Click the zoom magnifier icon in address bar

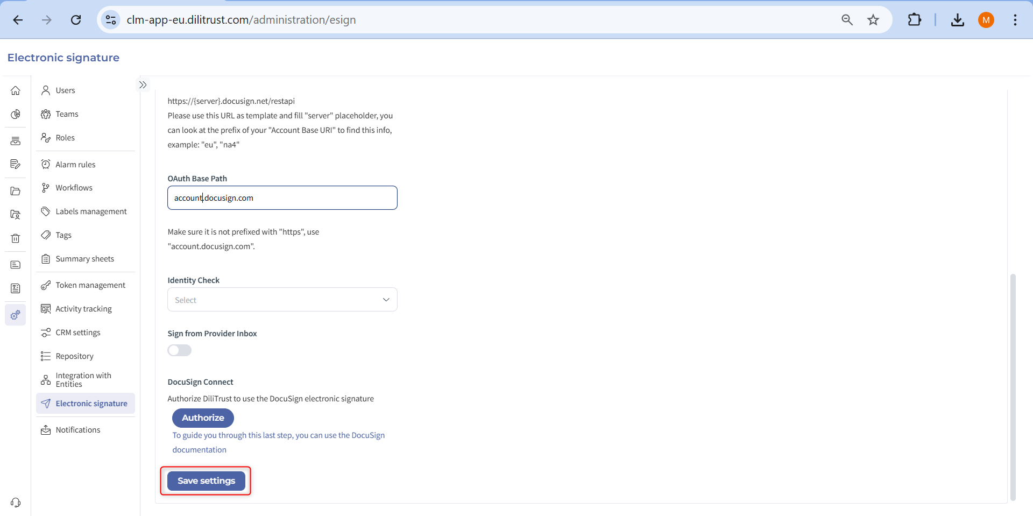(x=847, y=20)
